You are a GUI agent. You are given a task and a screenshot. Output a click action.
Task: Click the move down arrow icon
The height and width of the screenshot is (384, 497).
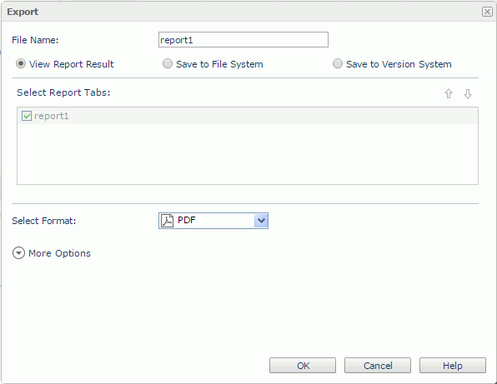pyautogui.click(x=468, y=93)
